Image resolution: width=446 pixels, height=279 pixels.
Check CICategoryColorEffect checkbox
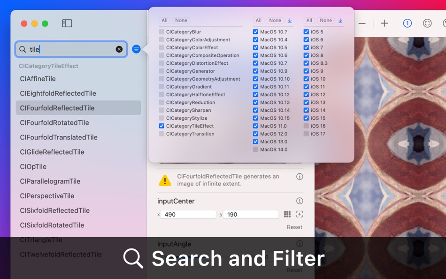point(161,47)
